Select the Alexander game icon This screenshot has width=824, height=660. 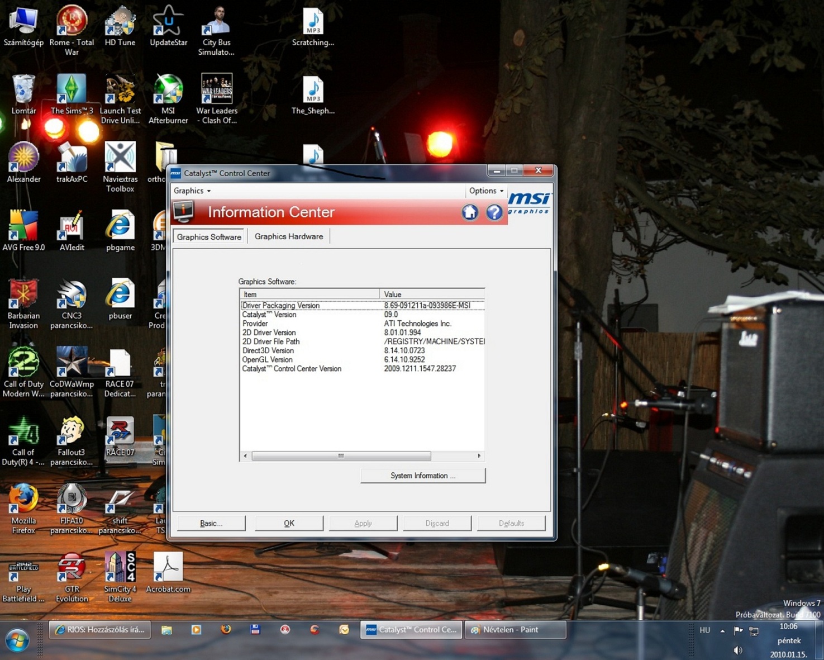pyautogui.click(x=23, y=163)
